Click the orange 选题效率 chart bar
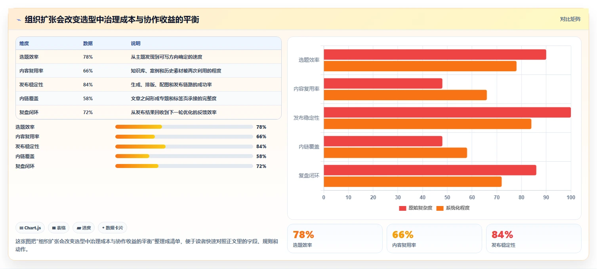597x269 pixels. click(x=420, y=66)
